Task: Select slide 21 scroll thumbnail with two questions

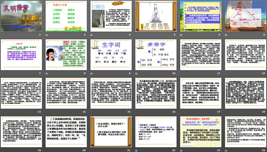Action: pos(111,132)
